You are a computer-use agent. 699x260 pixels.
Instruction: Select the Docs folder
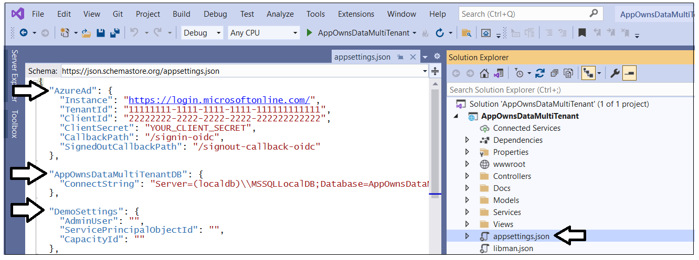[x=502, y=188]
